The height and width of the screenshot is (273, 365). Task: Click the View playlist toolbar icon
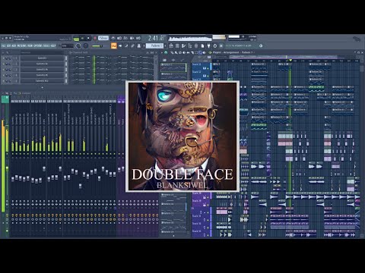coord(171,45)
